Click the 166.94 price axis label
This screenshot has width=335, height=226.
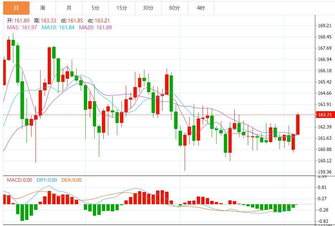pyautogui.click(x=325, y=59)
